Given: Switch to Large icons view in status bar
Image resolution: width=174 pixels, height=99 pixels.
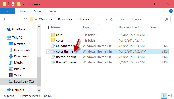Looking at the screenshot, I should tap(170, 95).
